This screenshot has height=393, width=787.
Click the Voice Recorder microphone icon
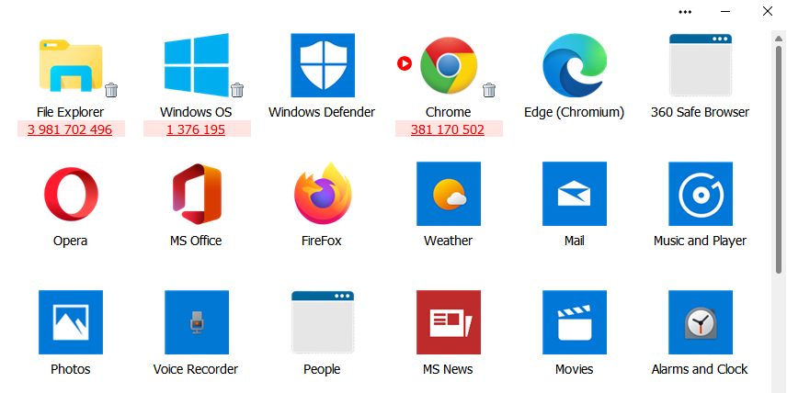pyautogui.click(x=196, y=322)
